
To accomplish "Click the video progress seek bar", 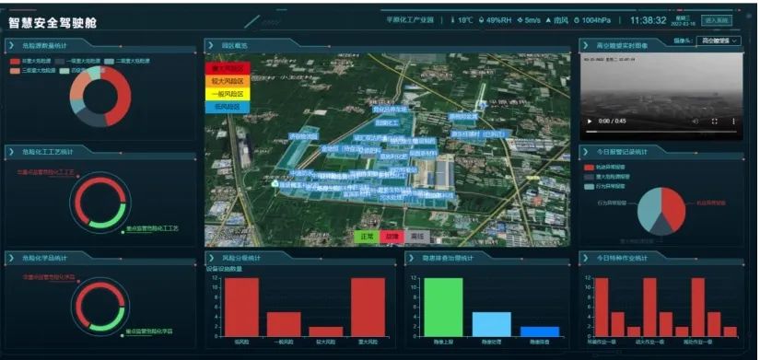I will [x=661, y=132].
